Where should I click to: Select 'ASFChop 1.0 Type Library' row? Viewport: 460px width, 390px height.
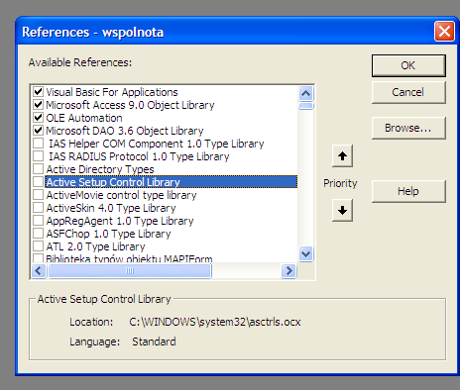108,234
